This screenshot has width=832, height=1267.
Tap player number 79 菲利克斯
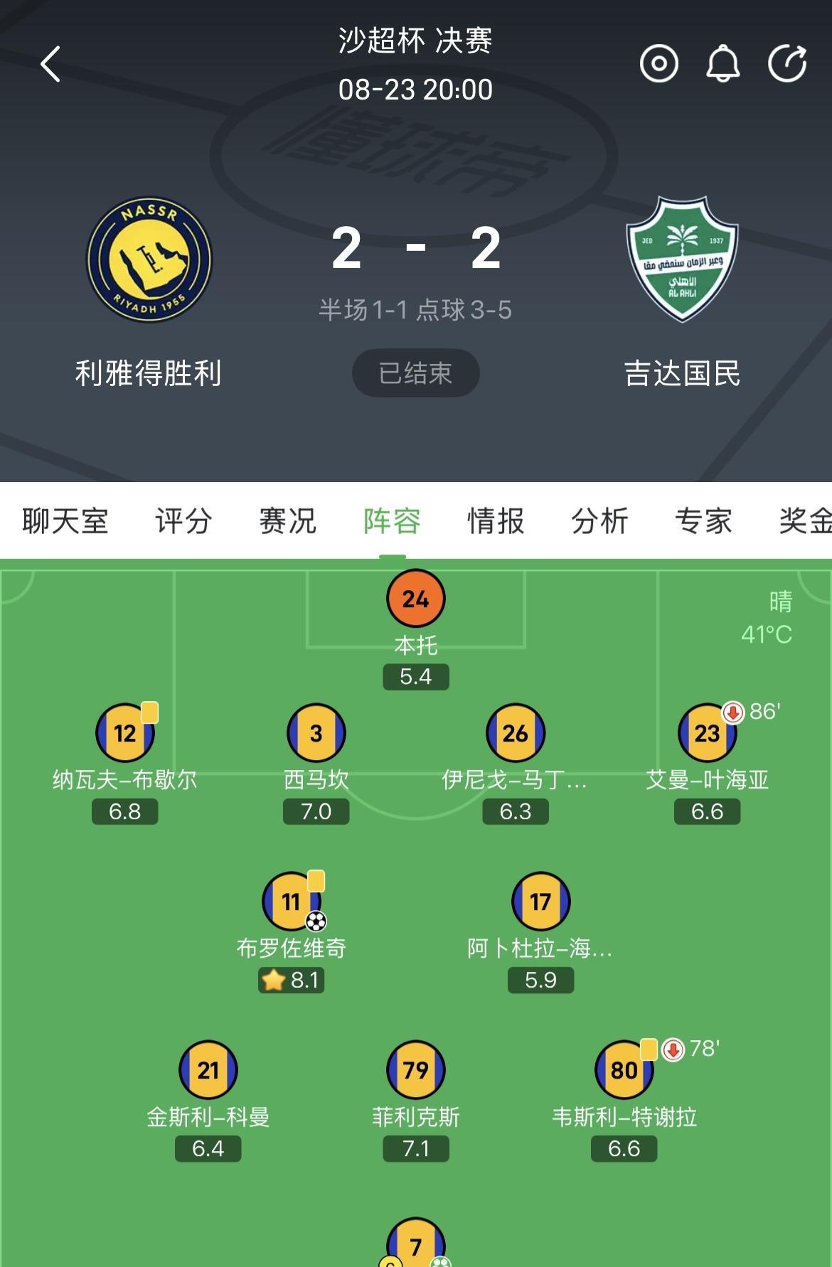tap(416, 1070)
